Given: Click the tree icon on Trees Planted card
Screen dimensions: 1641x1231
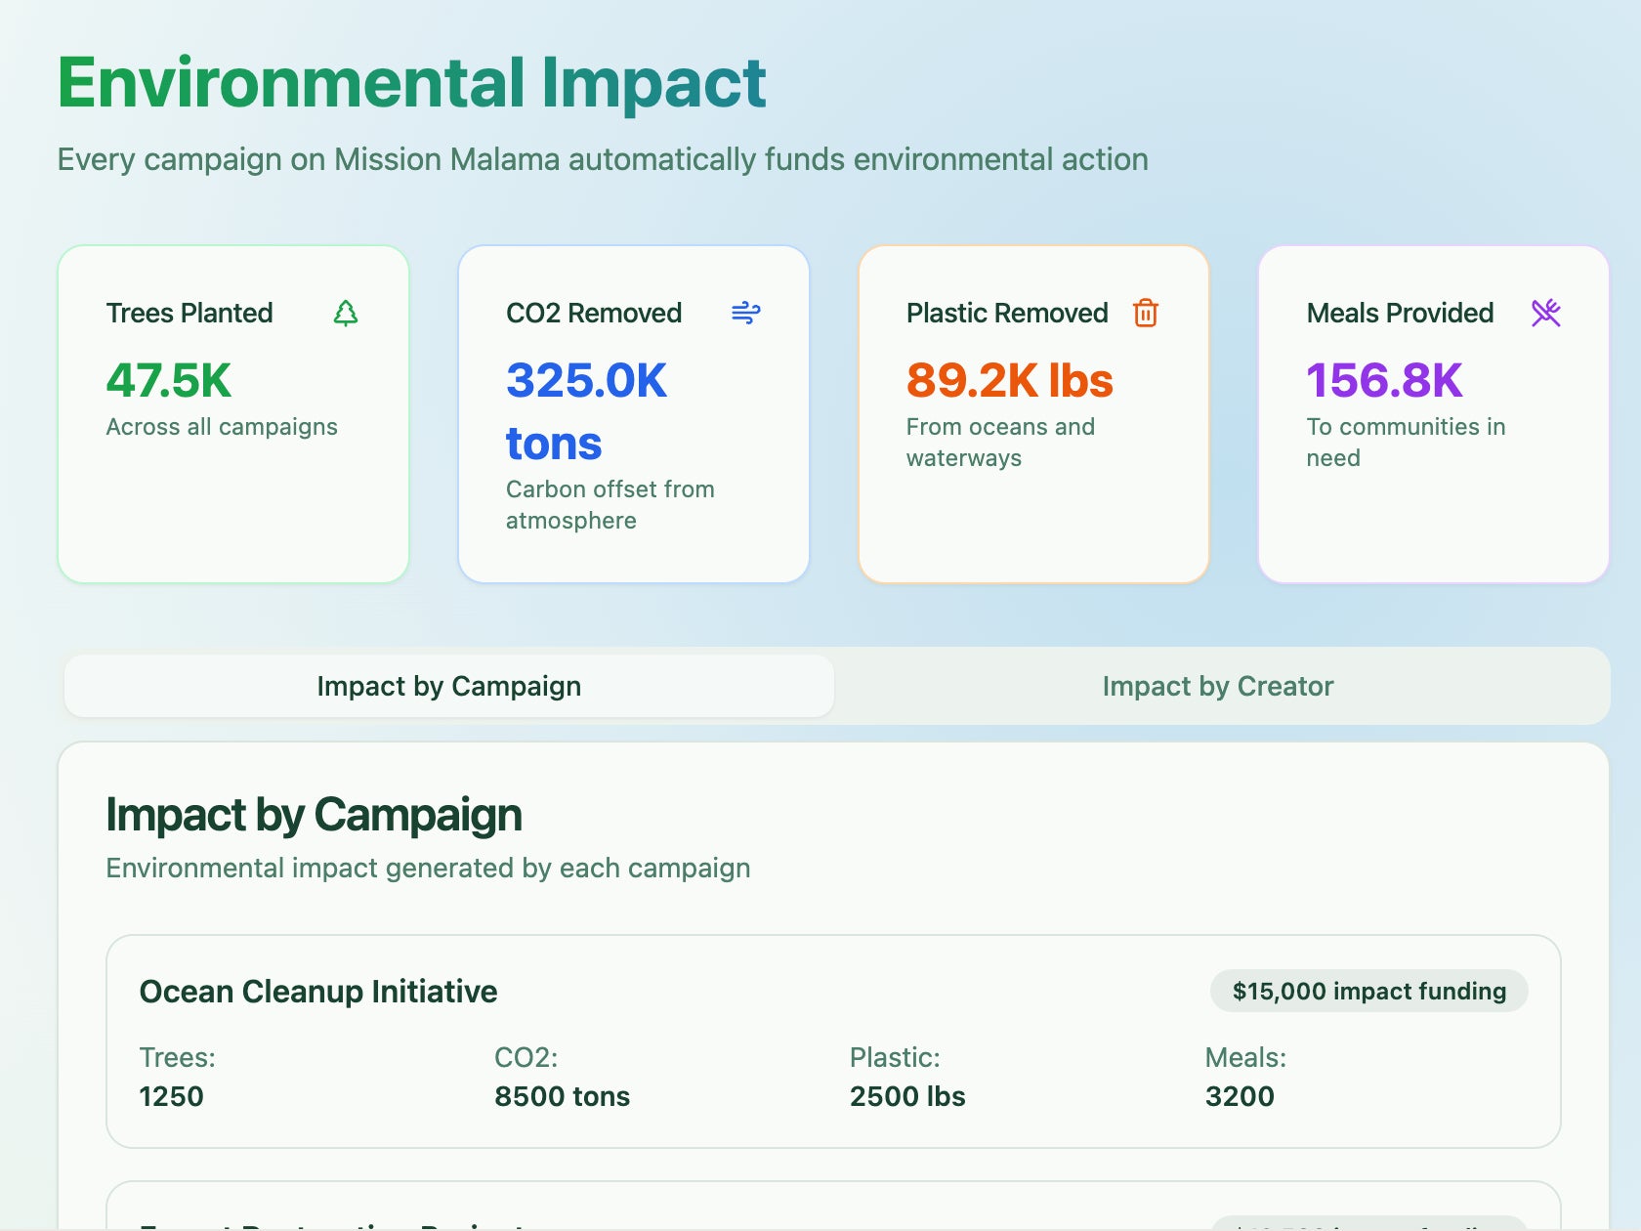Looking at the screenshot, I should point(346,313).
